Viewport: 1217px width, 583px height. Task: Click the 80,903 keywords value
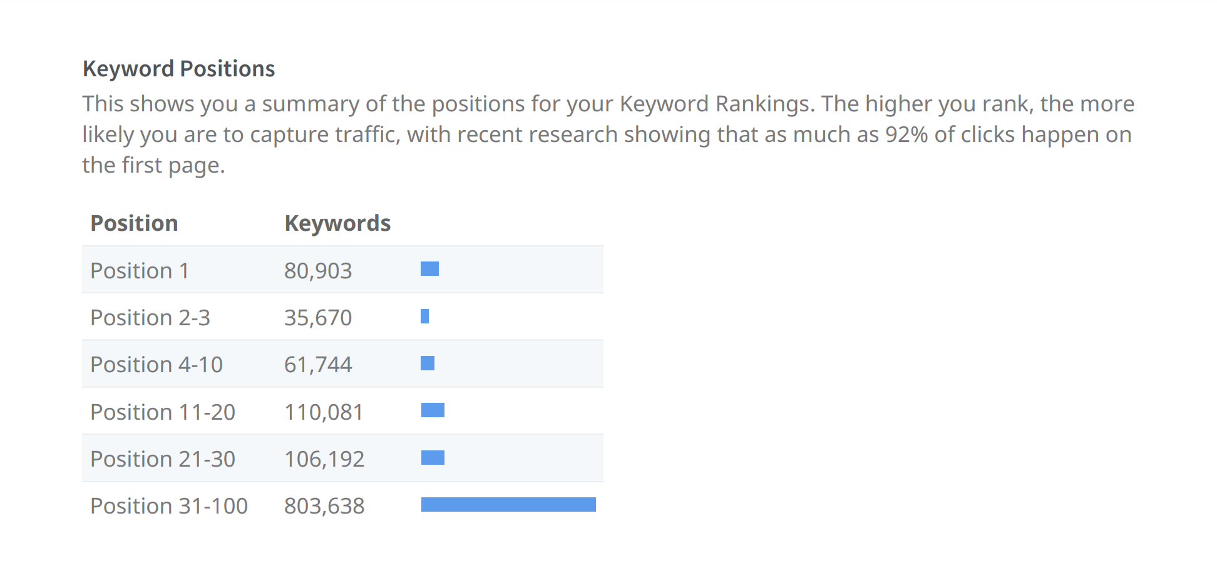pyautogui.click(x=318, y=271)
